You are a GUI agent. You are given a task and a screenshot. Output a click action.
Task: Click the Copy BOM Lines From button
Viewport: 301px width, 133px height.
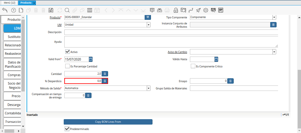(108, 122)
